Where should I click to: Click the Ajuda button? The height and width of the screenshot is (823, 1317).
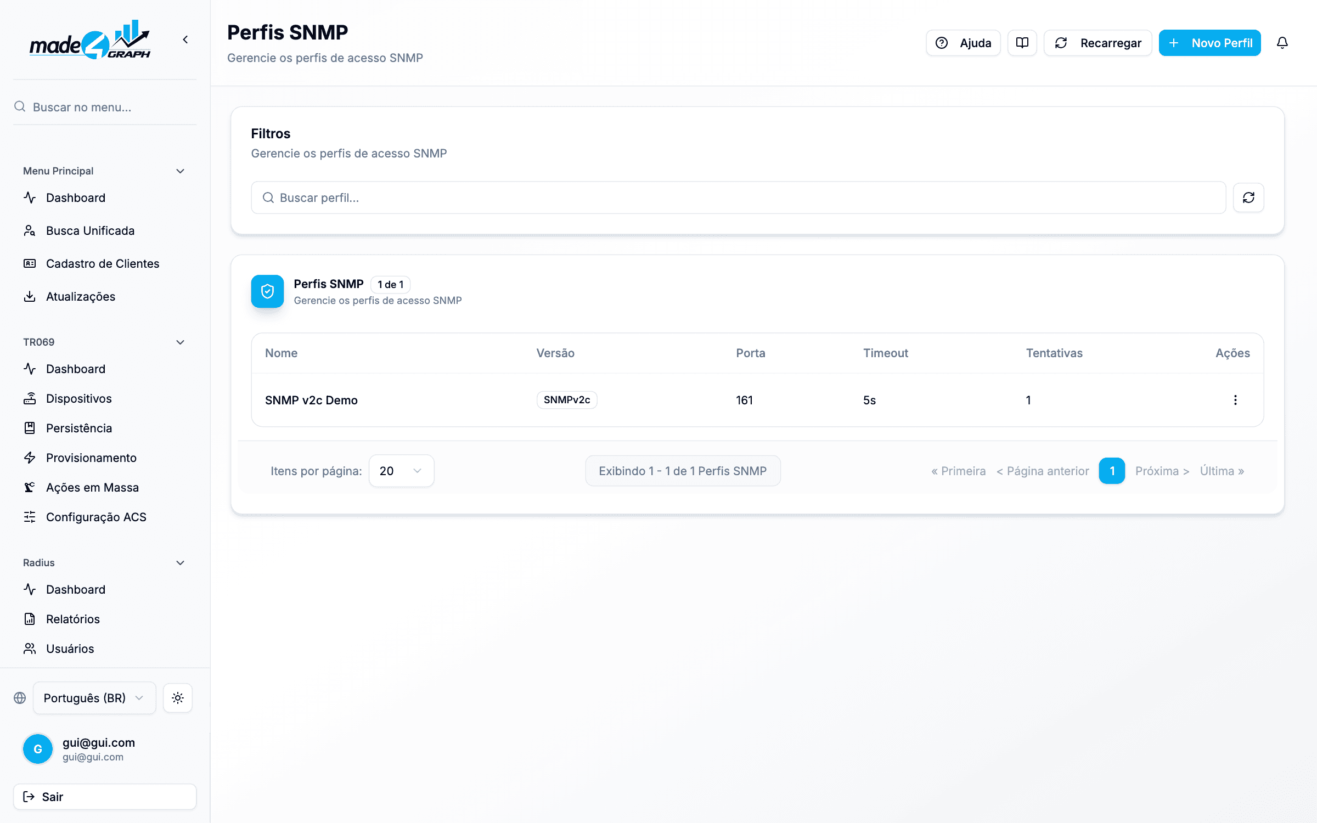coord(963,43)
